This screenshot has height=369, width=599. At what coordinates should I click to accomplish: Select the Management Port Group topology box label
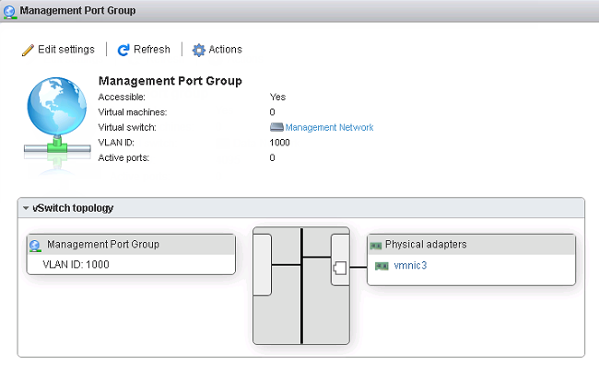pyautogui.click(x=102, y=245)
